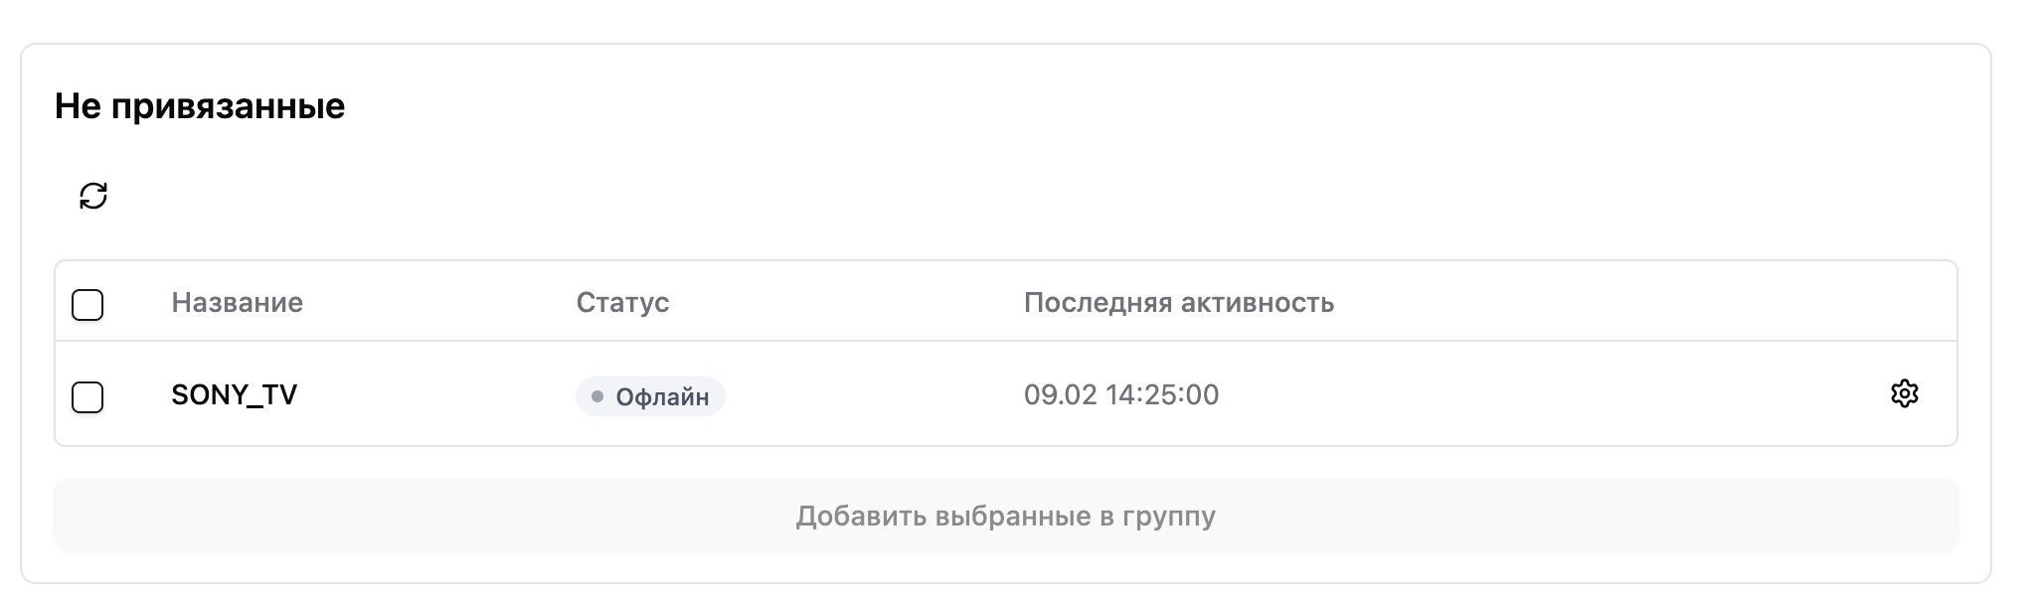Toggle the select-all checkbox in table header
This screenshot has width=2042, height=602.
point(87,304)
